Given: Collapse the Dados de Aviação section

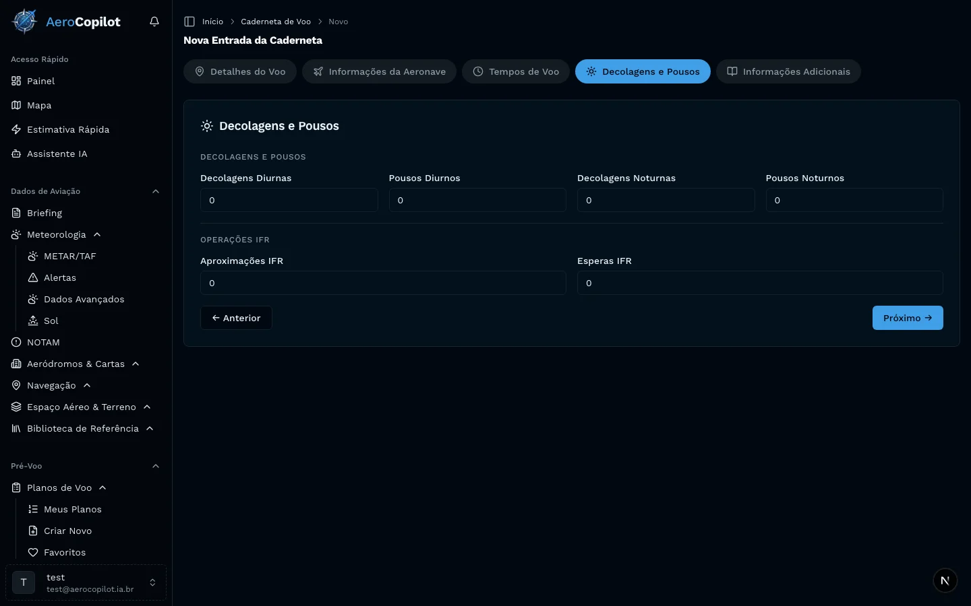Looking at the screenshot, I should [x=156, y=191].
